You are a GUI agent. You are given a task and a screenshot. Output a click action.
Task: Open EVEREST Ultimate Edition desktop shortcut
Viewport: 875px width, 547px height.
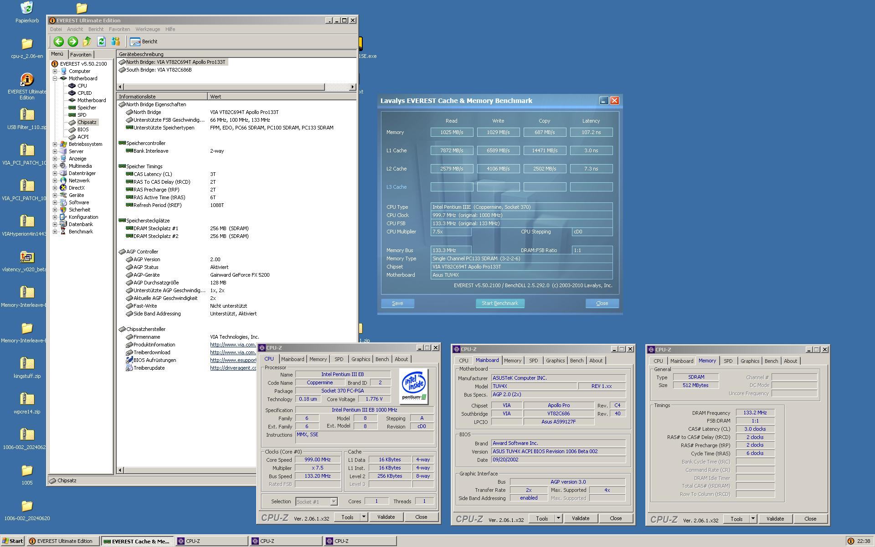[27, 80]
